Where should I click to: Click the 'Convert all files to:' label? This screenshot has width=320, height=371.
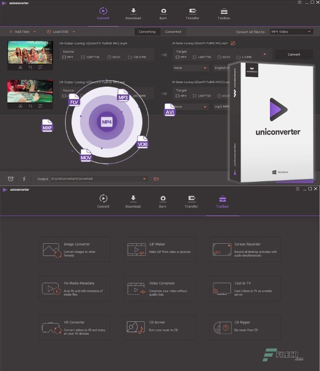pos(251,32)
